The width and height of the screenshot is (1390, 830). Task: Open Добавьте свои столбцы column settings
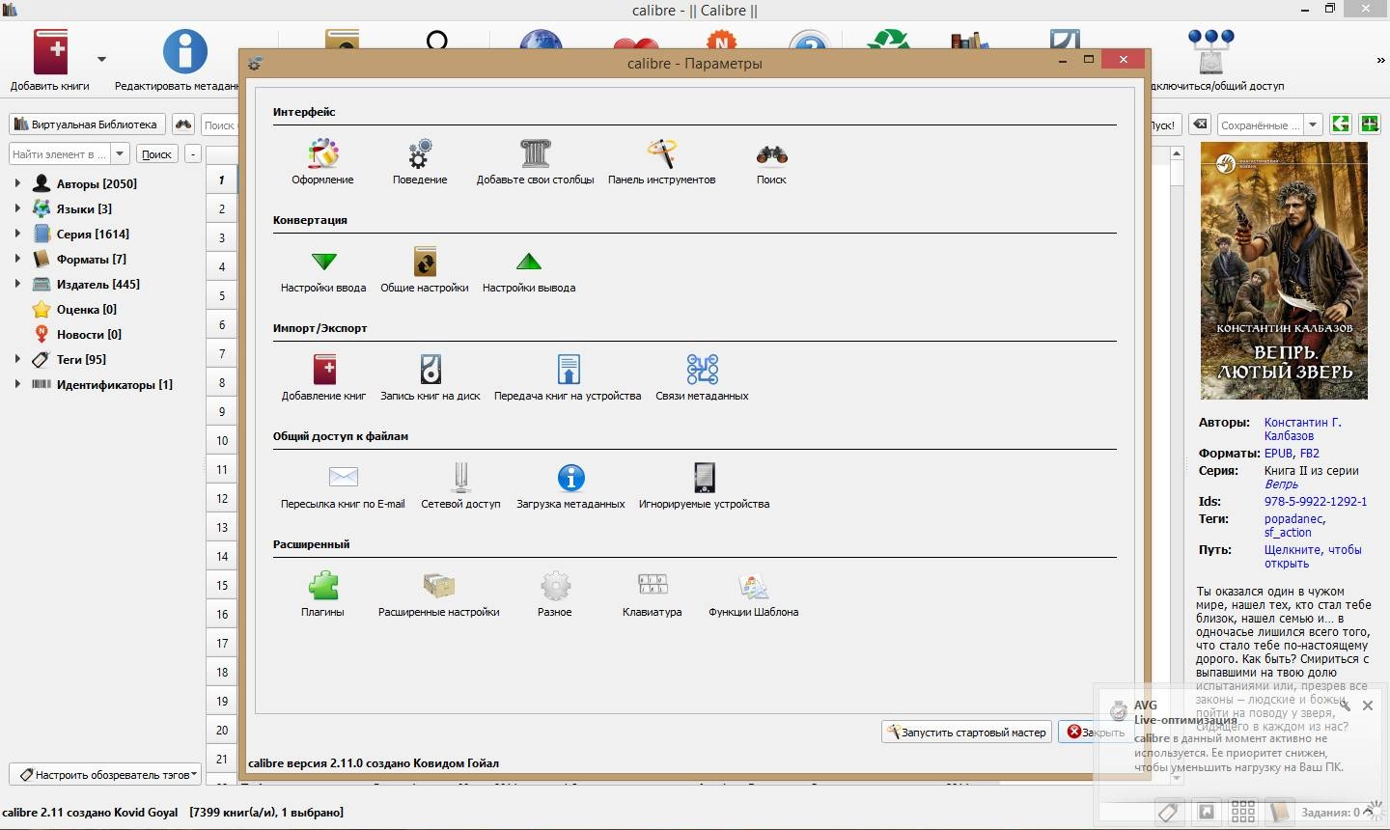tap(535, 161)
